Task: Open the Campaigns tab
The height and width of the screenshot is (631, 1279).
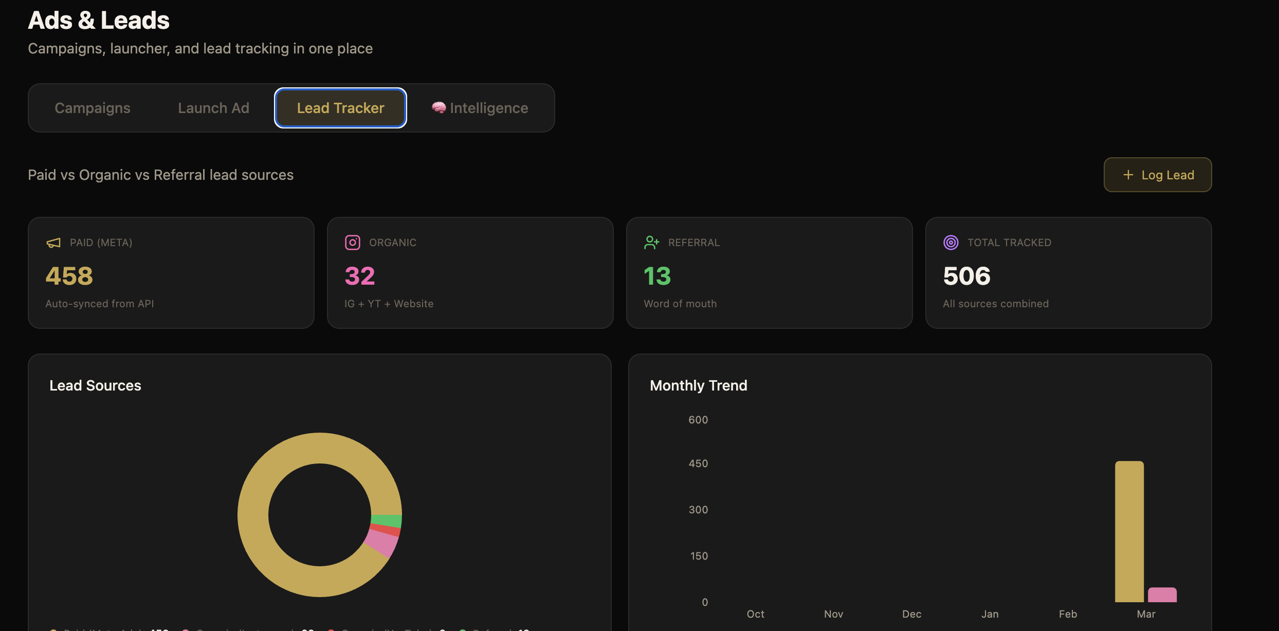Action: pyautogui.click(x=93, y=108)
